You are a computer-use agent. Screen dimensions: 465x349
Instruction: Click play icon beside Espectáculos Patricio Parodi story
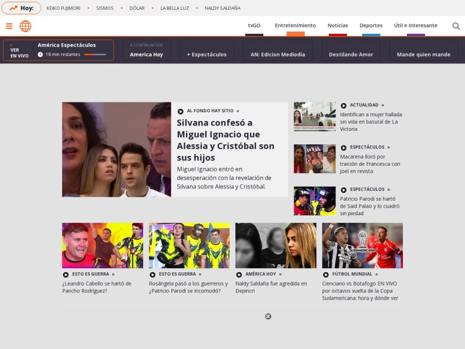coord(344,190)
